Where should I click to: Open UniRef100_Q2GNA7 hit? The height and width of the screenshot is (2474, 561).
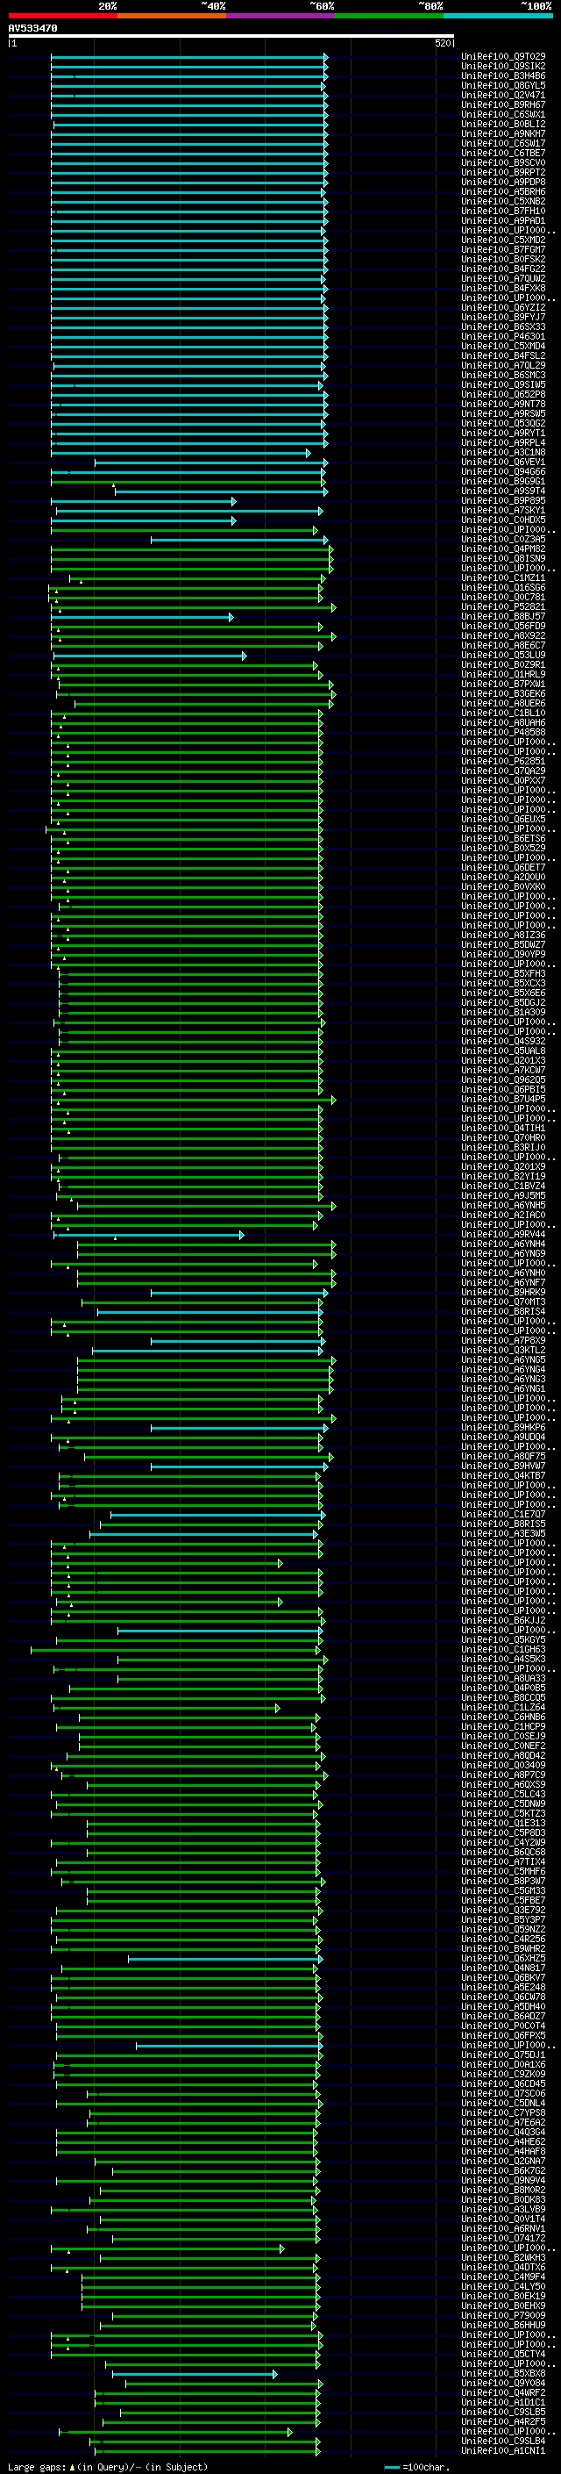[x=503, y=2161]
